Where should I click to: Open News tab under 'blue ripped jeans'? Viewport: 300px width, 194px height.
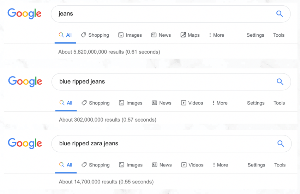(162, 103)
